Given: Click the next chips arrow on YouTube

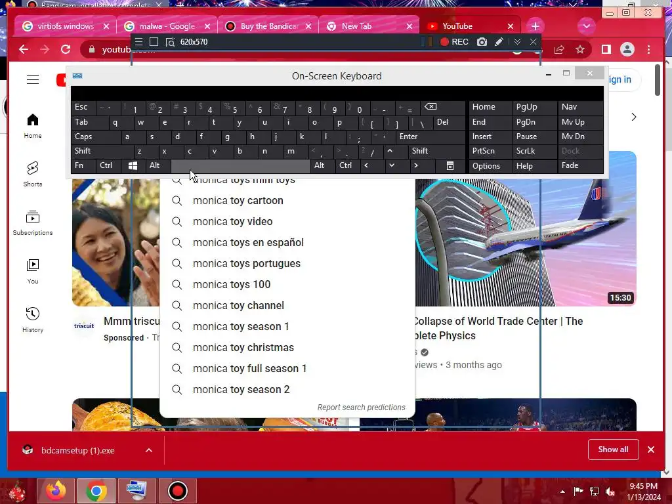Looking at the screenshot, I should [633, 117].
